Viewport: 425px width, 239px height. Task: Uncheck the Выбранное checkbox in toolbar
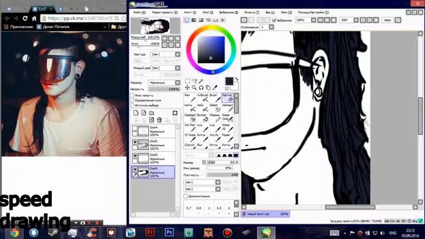(x=274, y=21)
